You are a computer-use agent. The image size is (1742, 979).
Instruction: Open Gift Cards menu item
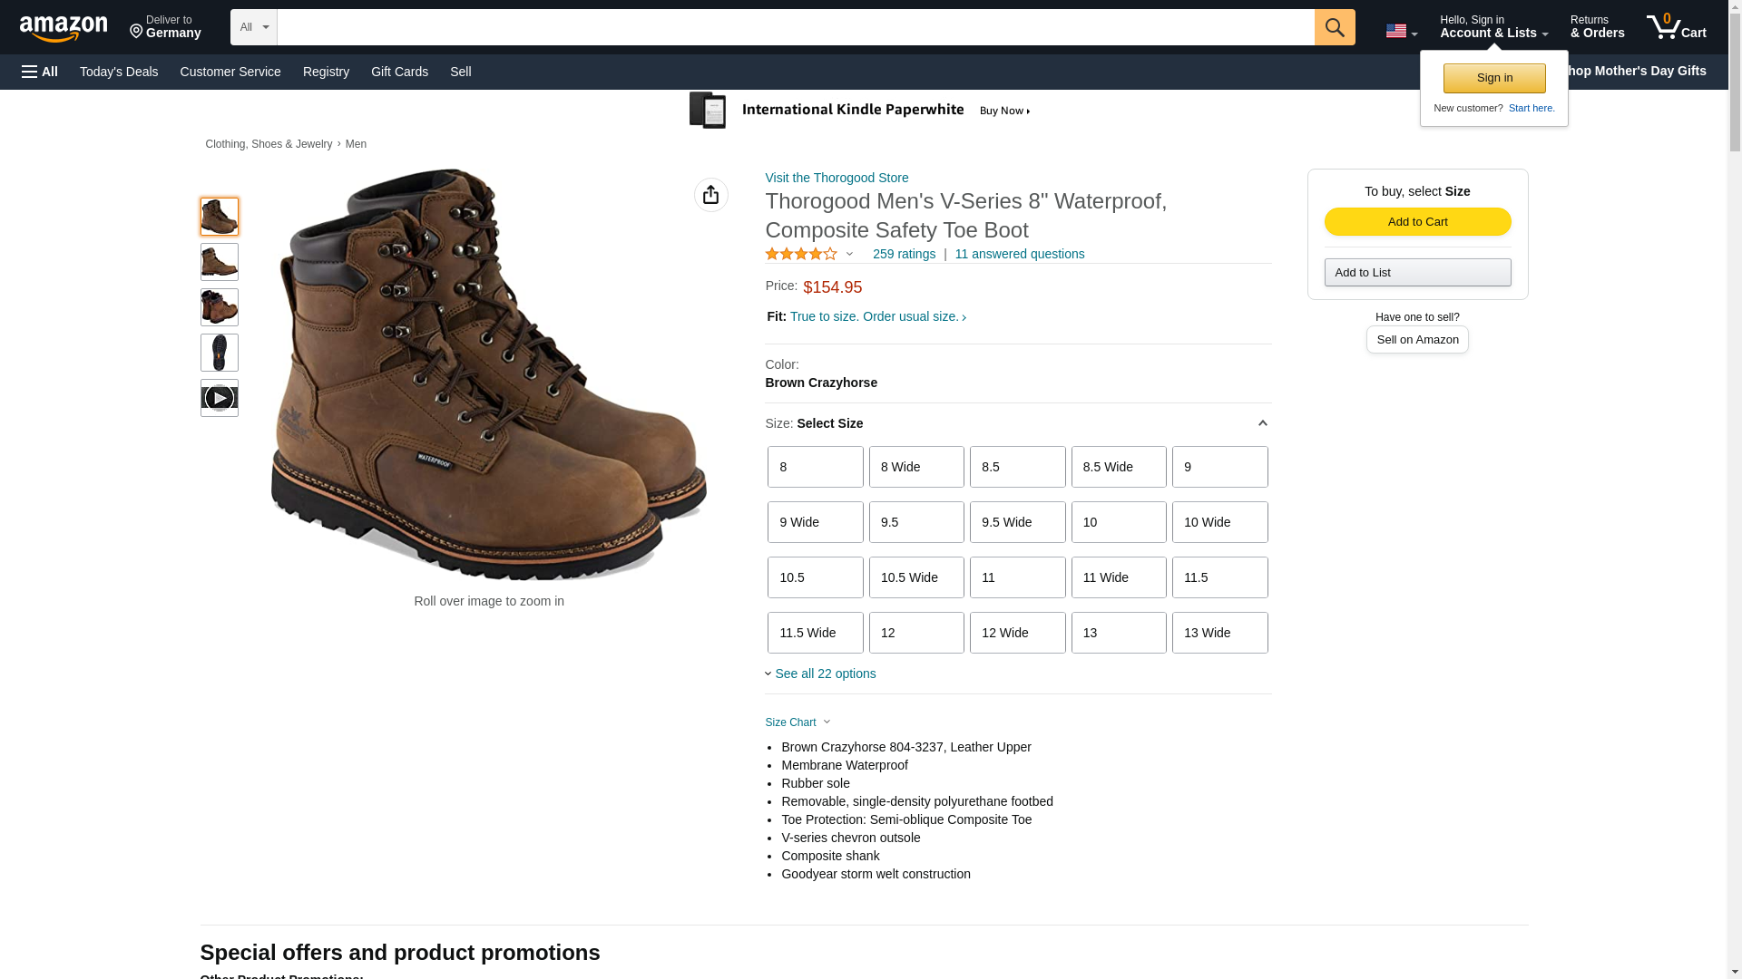tap(399, 72)
